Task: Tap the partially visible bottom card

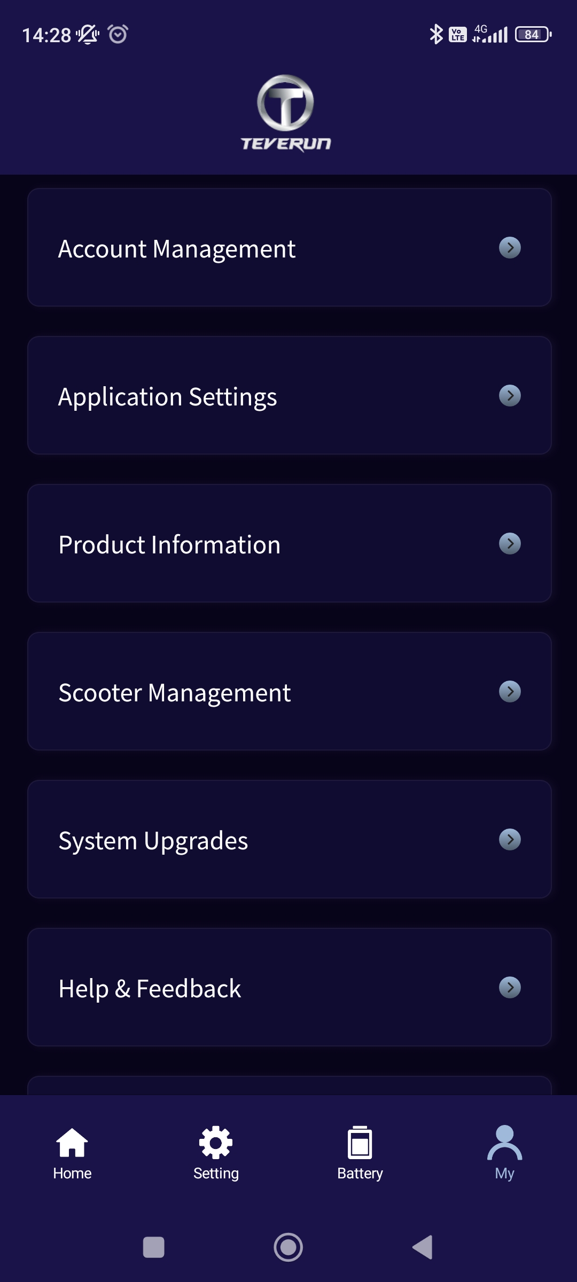Action: pyautogui.click(x=289, y=1086)
